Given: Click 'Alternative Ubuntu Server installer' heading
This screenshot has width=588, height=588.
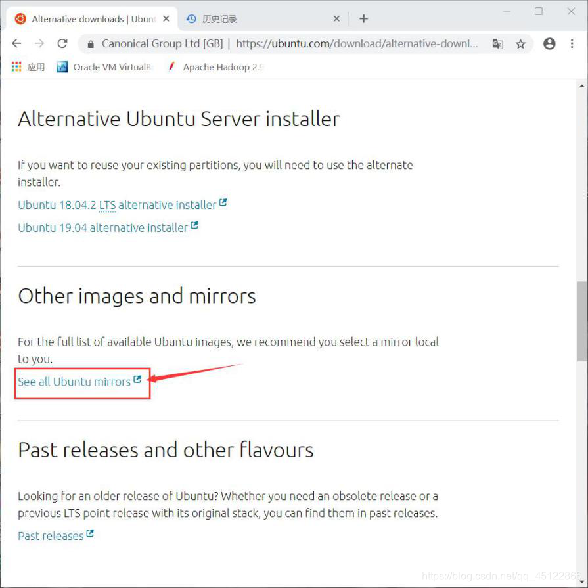Looking at the screenshot, I should (x=179, y=119).
